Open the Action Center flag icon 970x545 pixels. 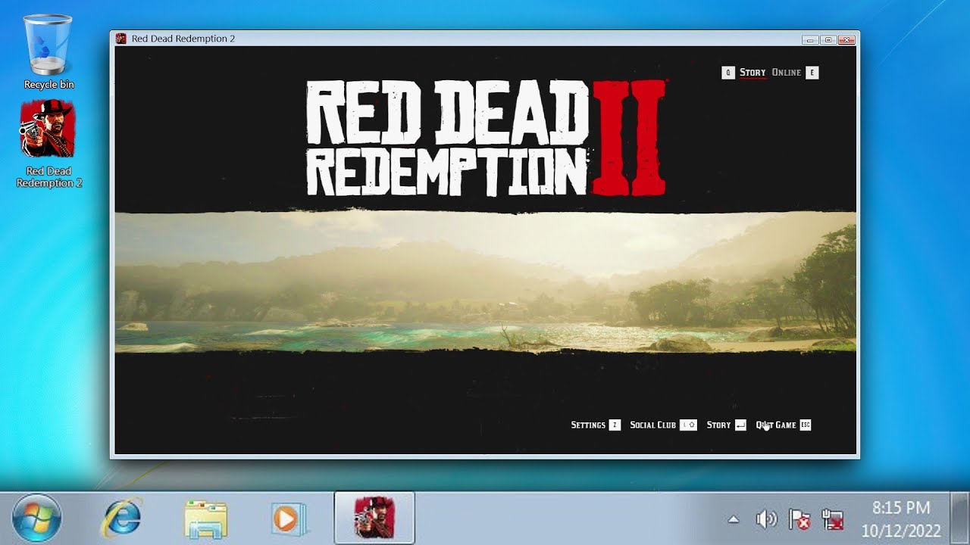point(799,519)
